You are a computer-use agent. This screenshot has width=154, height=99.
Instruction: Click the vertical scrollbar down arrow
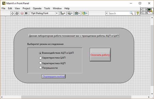coord(152,94)
